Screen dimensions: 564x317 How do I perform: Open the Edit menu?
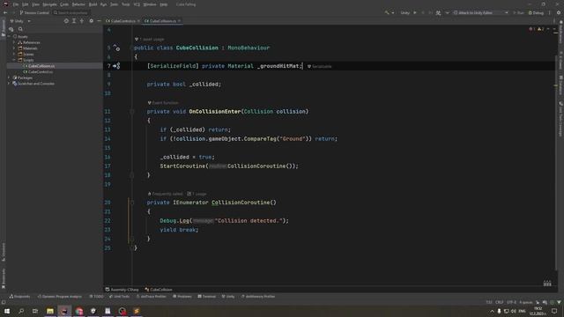pyautogui.click(x=26, y=4)
